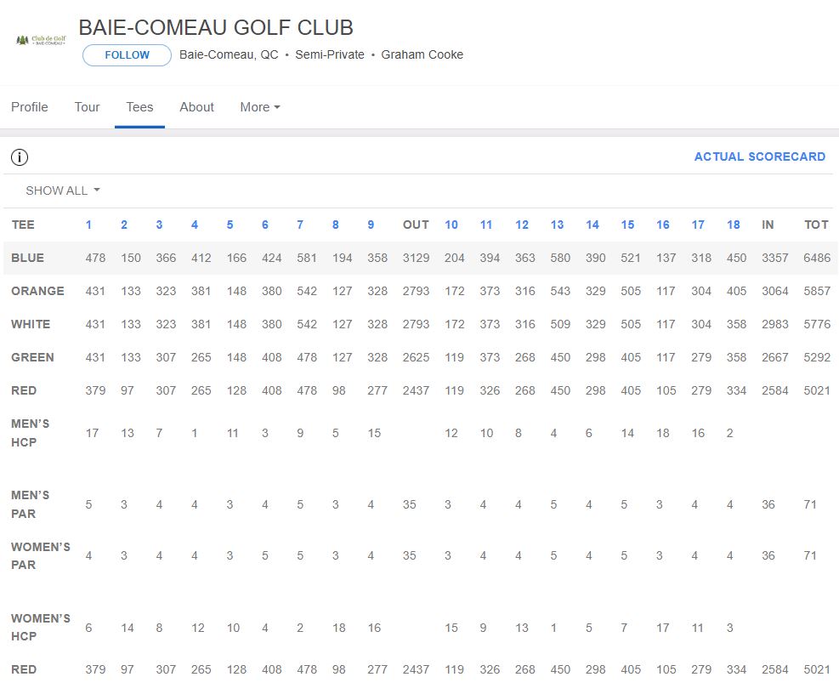Open the Tour tab
Image resolution: width=839 pixels, height=694 pixels.
[x=87, y=107]
